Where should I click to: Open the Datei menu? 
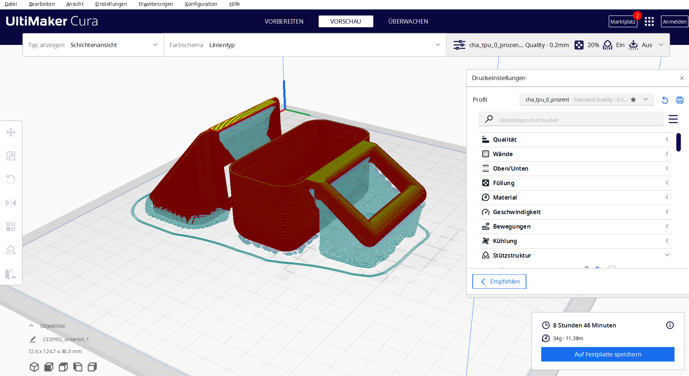click(x=11, y=4)
